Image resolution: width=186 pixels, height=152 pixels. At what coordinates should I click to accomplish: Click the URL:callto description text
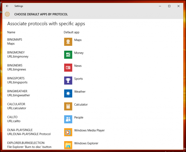14,121
